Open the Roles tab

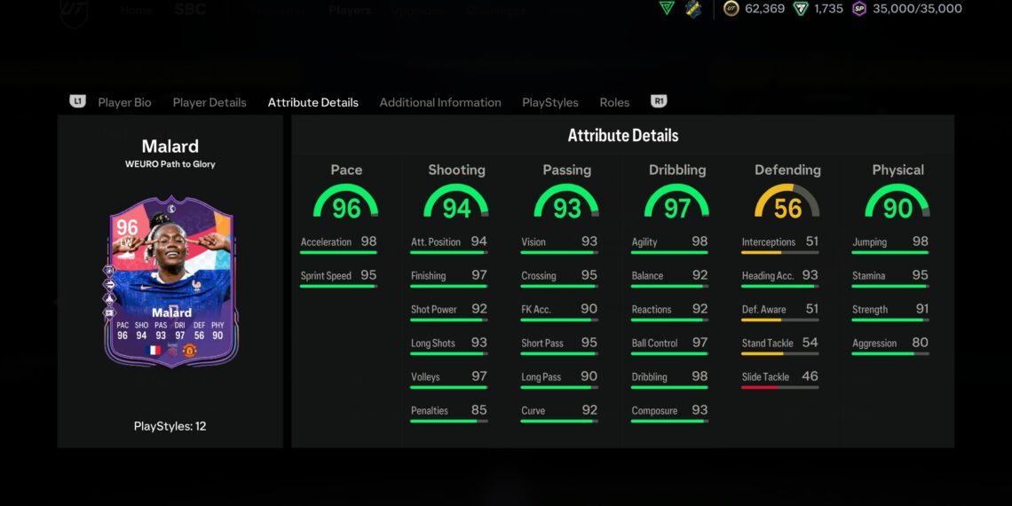614,102
